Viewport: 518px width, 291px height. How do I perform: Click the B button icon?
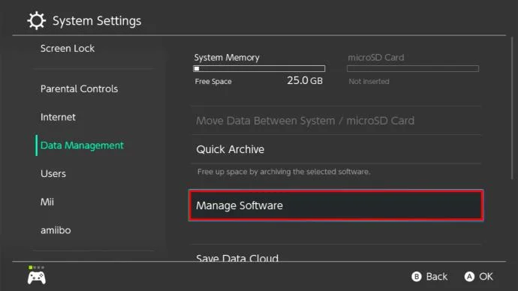point(417,277)
